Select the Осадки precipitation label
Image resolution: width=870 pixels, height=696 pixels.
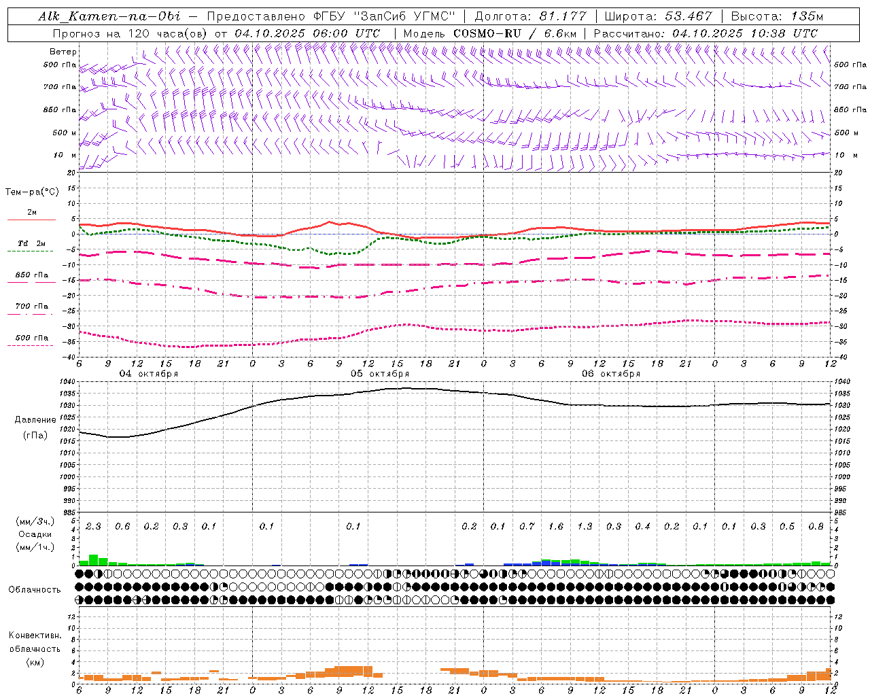tap(35, 534)
